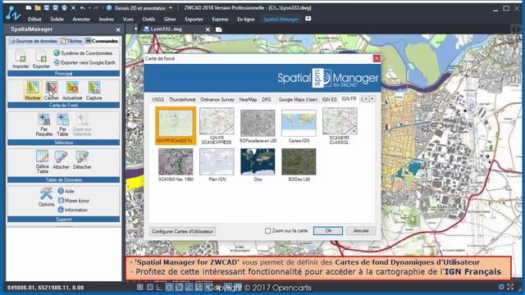The width and height of the screenshot is (525, 295).
Task: Click the Capture map icon
Action: coord(94,90)
